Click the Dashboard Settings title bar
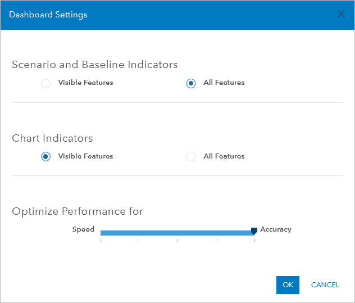355x303 pixels. [169, 15]
